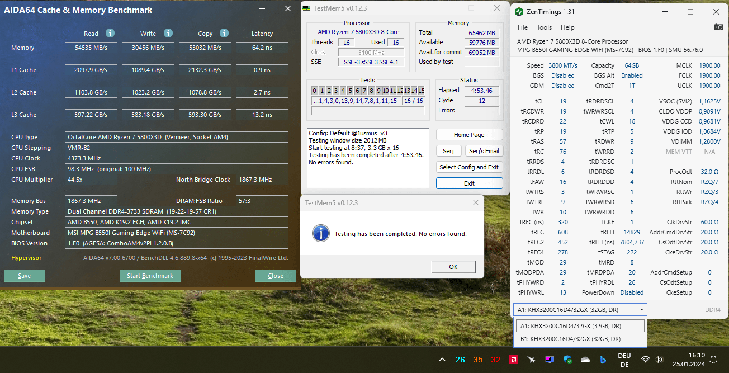Click the TestMem5 Total memory 65462 MB

(482, 32)
